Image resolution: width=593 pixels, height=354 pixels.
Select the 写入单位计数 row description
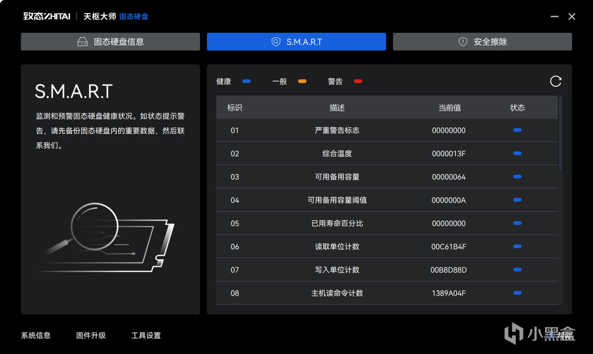337,270
